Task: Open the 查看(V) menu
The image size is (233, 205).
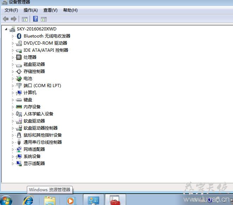Action: pyautogui.click(x=50, y=10)
